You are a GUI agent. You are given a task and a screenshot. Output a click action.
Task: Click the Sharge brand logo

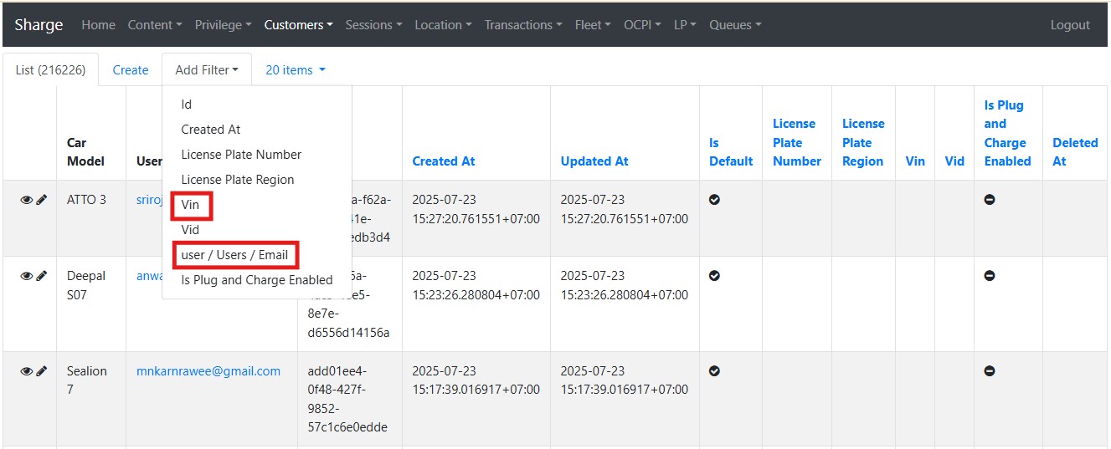tap(39, 25)
